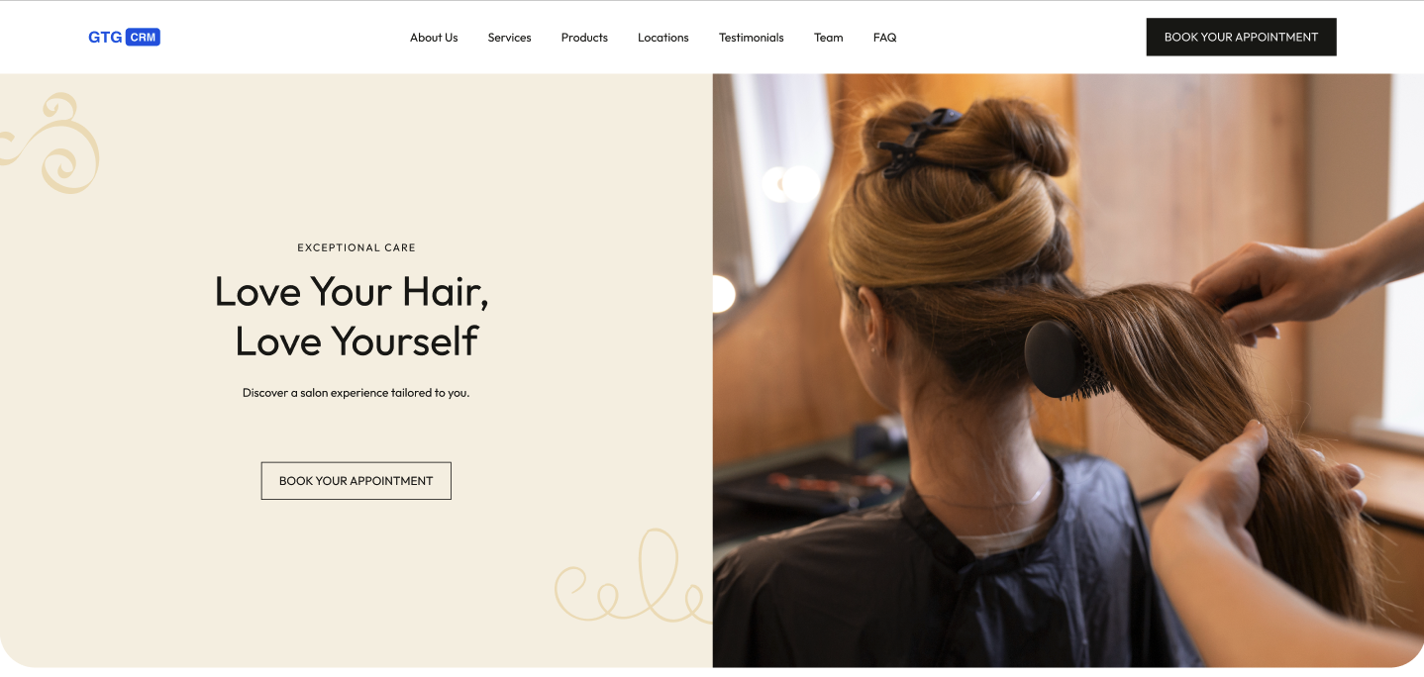Click the salon hairstyling hero photo
The width and height of the screenshot is (1424, 677).
click(1068, 371)
